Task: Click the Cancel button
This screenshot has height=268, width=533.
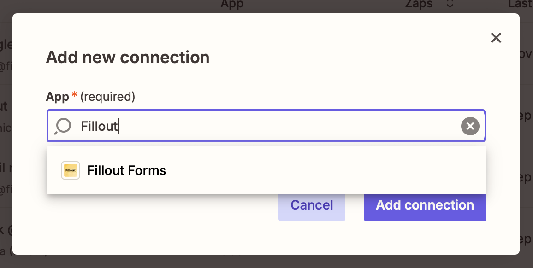Action: [x=312, y=205]
